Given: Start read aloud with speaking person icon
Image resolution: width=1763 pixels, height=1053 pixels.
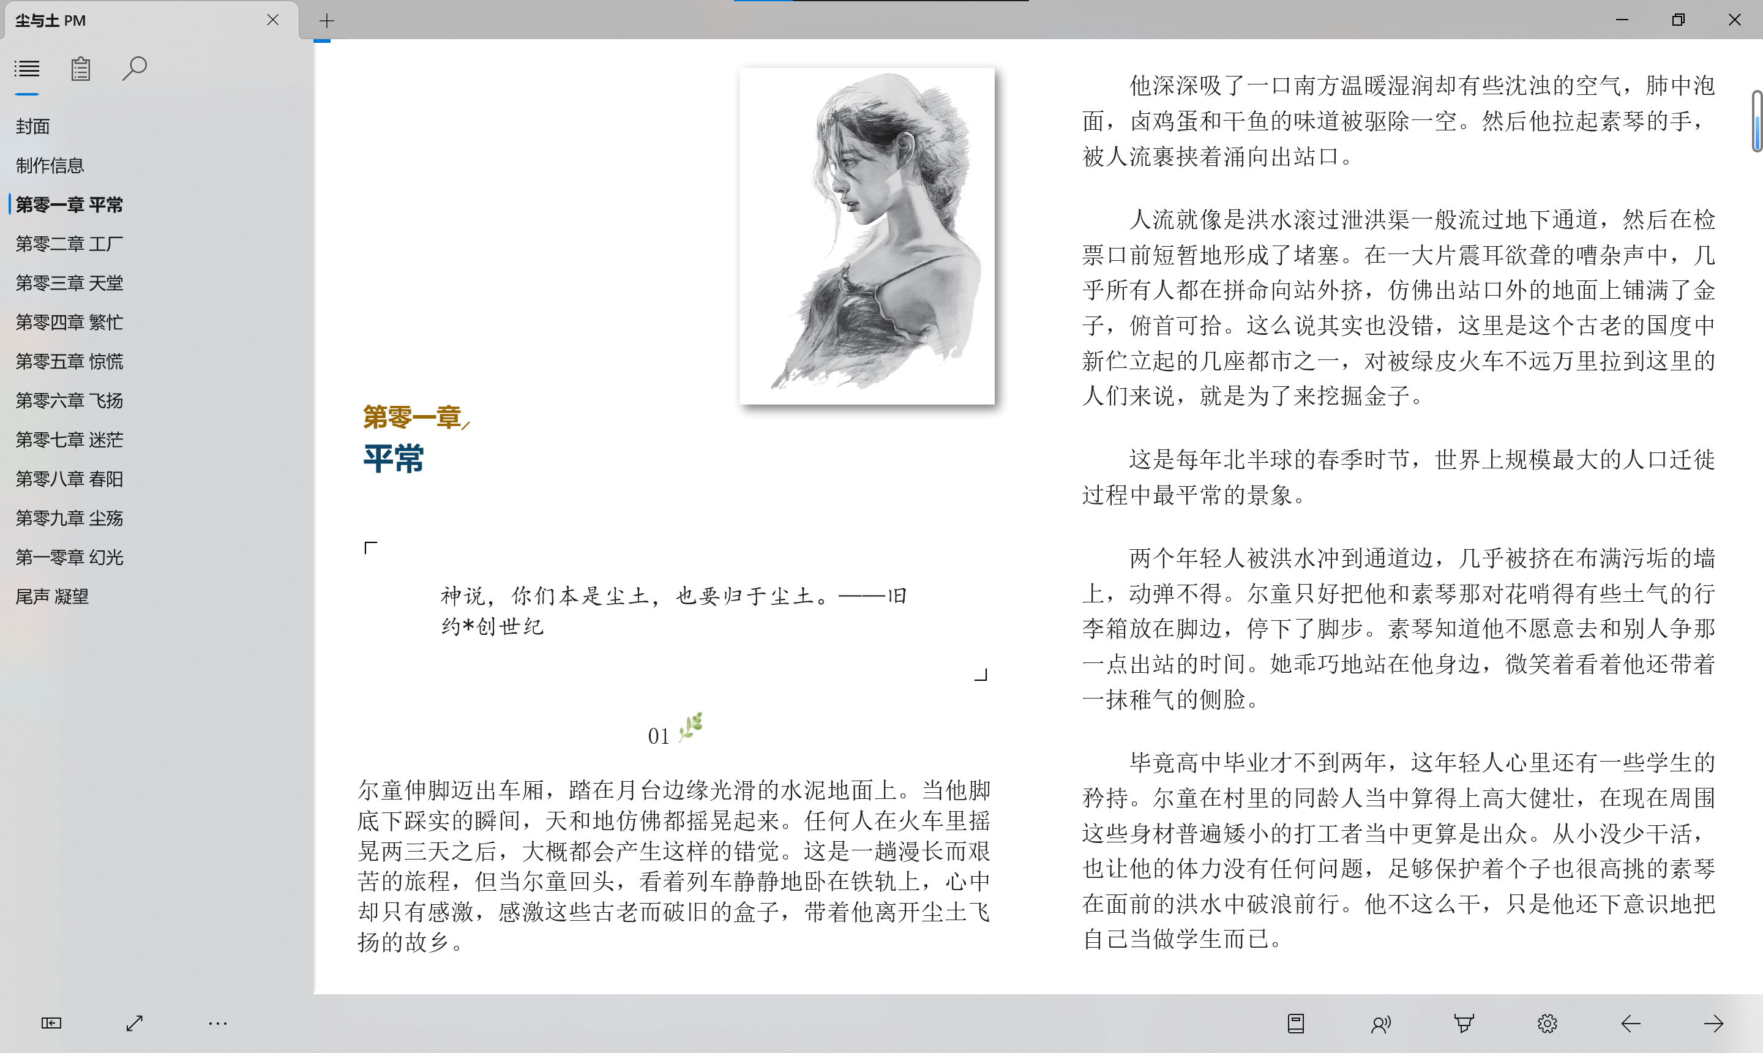Looking at the screenshot, I should (x=1380, y=1023).
